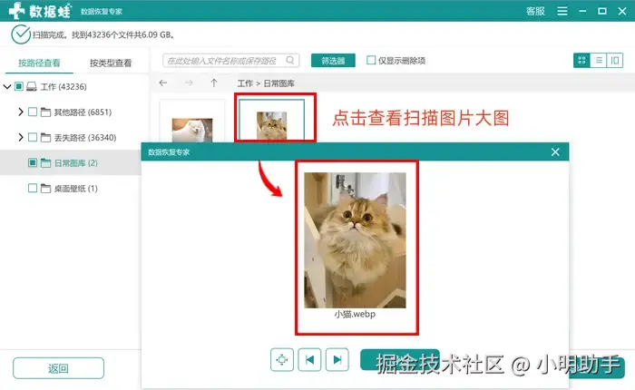Navigate back with left arrow
The width and height of the screenshot is (635, 390).
click(x=163, y=83)
